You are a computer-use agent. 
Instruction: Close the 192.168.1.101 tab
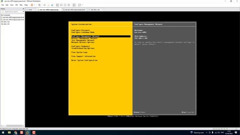(x=102, y=10)
